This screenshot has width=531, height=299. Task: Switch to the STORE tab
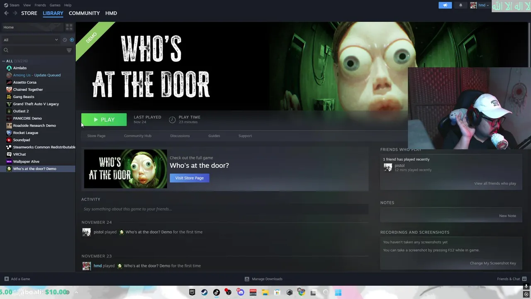29,13
